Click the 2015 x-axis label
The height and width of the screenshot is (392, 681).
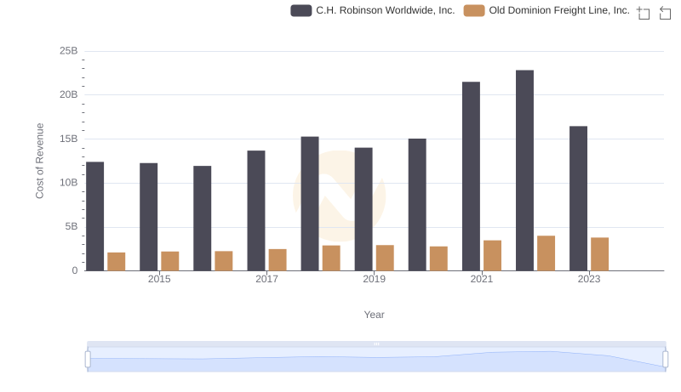(159, 279)
